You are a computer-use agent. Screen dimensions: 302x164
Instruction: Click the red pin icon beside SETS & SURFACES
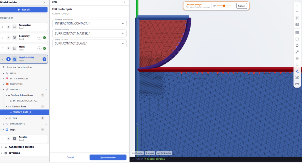[7, 79]
